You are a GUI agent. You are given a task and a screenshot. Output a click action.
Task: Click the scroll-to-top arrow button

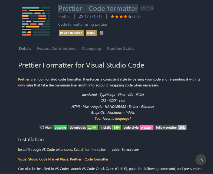pyautogui.click(x=201, y=160)
